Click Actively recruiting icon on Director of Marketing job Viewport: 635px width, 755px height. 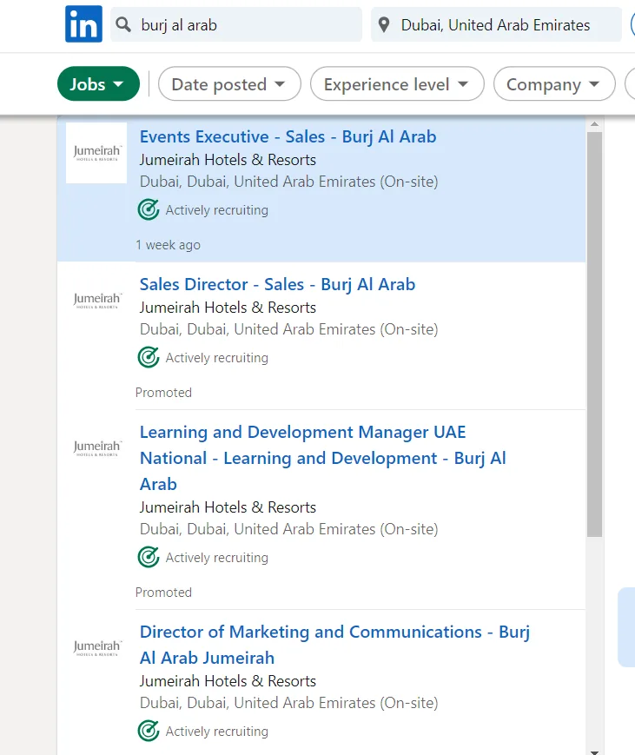[x=149, y=731]
